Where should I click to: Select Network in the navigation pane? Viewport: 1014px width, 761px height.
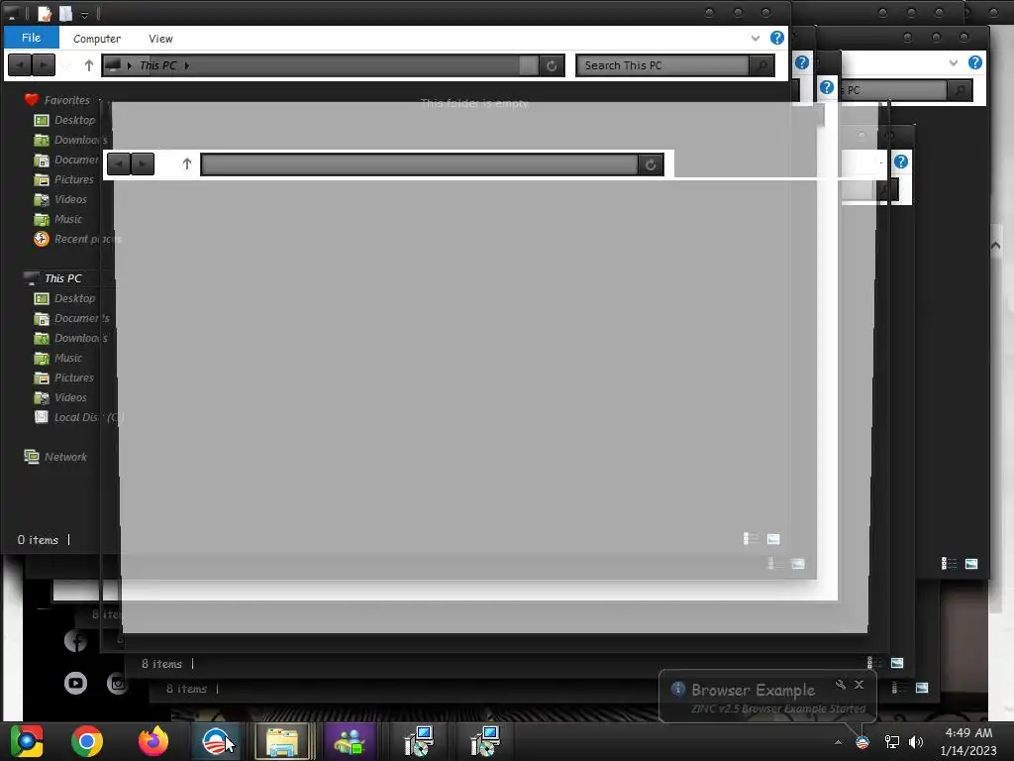tap(55, 457)
